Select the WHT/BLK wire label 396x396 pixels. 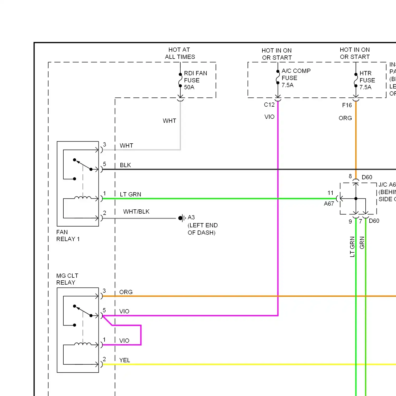click(136, 211)
